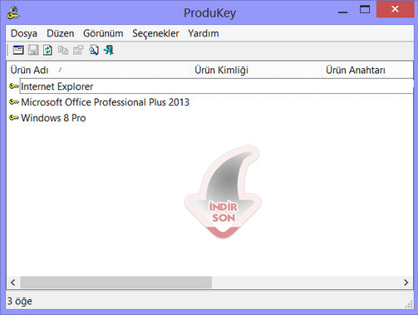Copy selected items toolbar icon
418x315 pixels.
tap(63, 50)
